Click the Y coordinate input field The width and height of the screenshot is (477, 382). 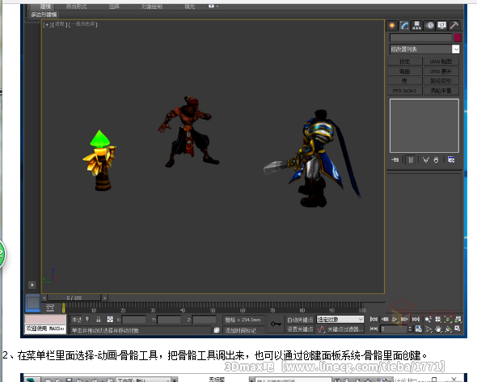pos(169,320)
